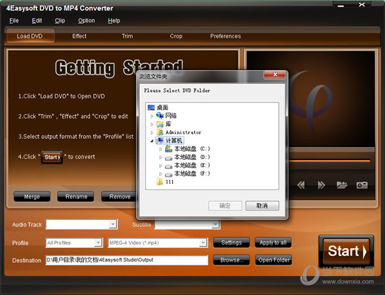Expand the C: drive node arrow
The width and height of the screenshot is (385, 295).
tap(160, 149)
